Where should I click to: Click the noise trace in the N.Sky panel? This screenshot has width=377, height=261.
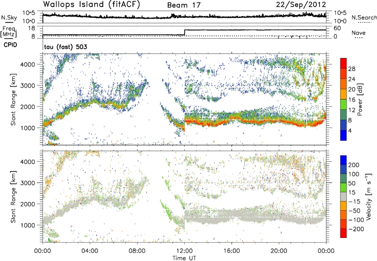coord(184,16)
